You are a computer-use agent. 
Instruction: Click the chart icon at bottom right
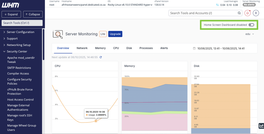click(x=261, y=126)
